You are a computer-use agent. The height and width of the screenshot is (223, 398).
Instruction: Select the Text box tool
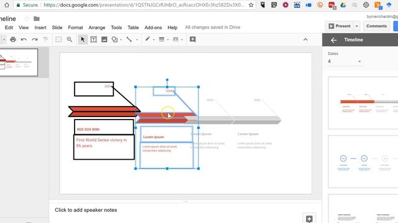(x=93, y=40)
